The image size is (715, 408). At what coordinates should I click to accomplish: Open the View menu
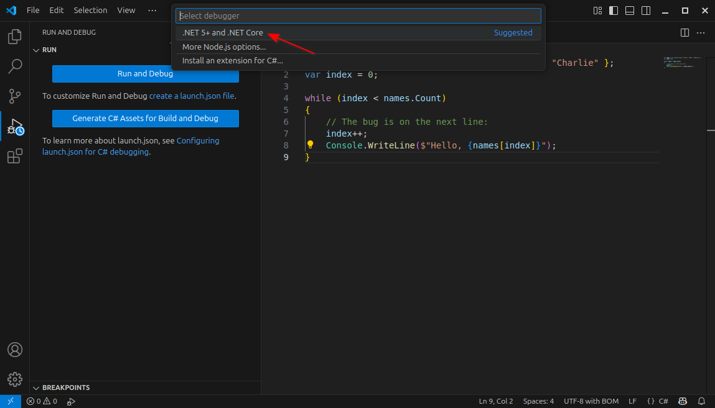126,10
